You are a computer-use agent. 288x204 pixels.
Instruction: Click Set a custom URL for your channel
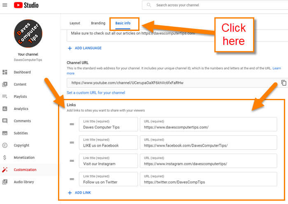[x=96, y=93]
